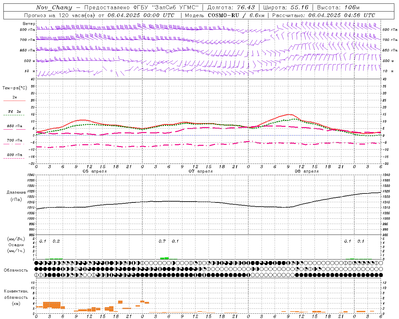Click the 700 гПа temperature legend entry
The width and height of the screenshot is (399, 319).
[15, 140]
